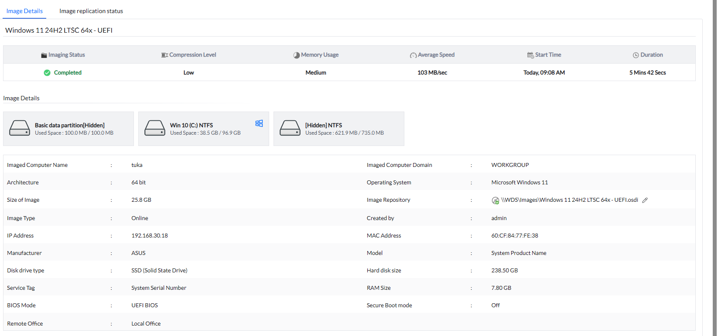Screen dimensions: 718x336
Task: Click the green Completed checkmark icon
Action: (x=47, y=73)
